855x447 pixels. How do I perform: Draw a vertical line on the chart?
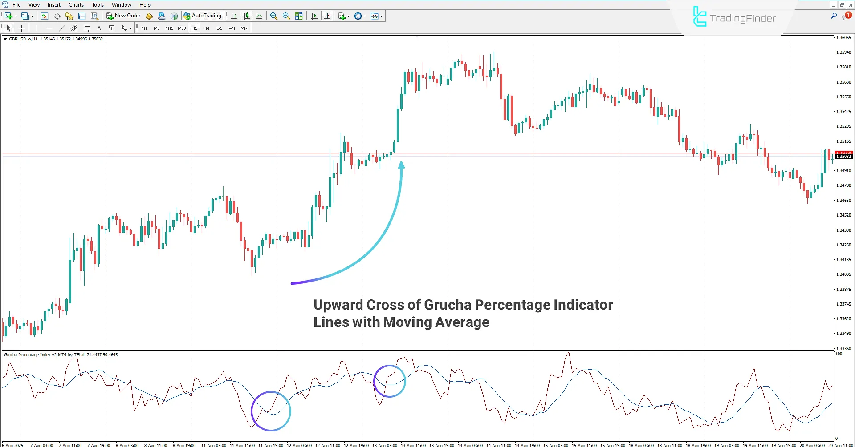pos(36,28)
